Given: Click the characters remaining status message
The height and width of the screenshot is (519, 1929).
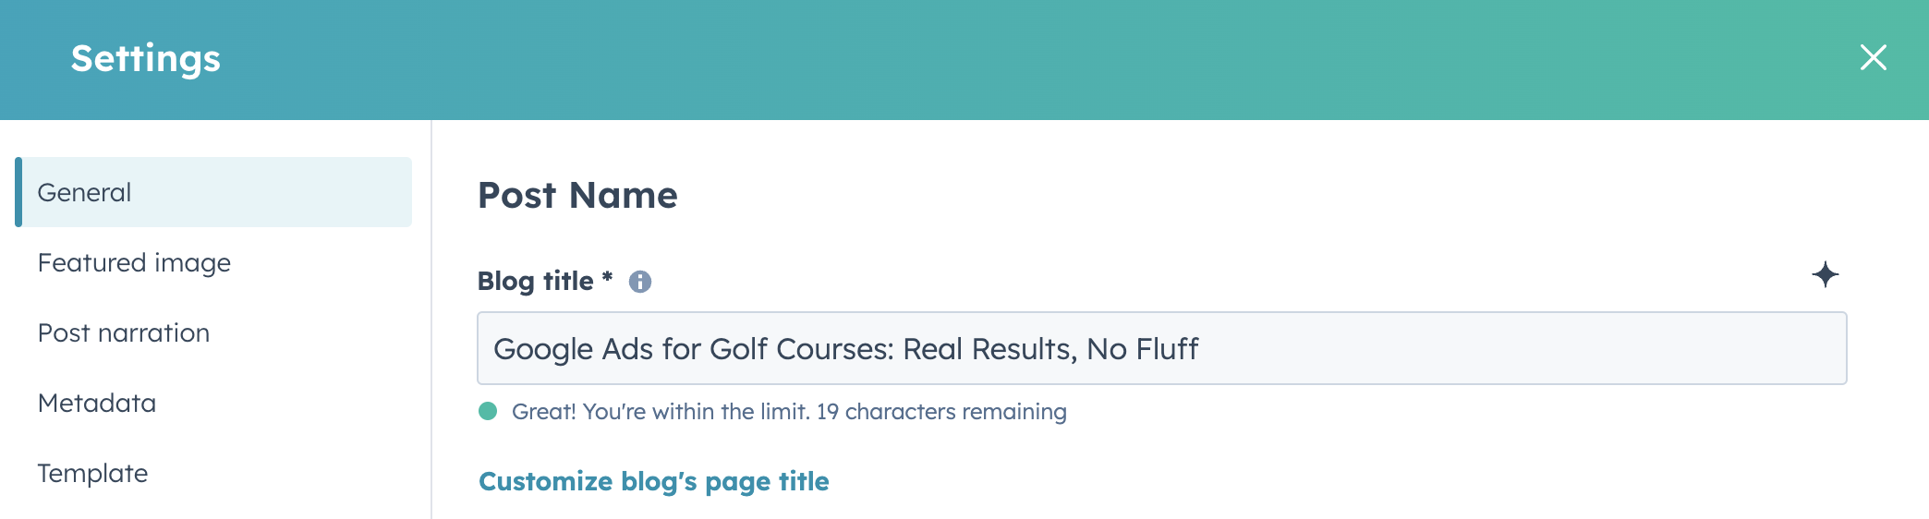Looking at the screenshot, I should [789, 411].
